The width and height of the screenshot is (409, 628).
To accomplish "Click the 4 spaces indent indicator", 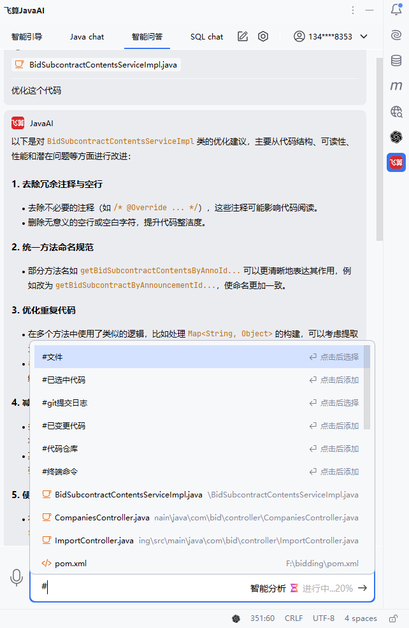I will click(361, 618).
